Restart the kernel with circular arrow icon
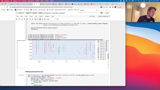Image resolution: width=160 pixels, height=90 pixels. (x=42, y=19)
